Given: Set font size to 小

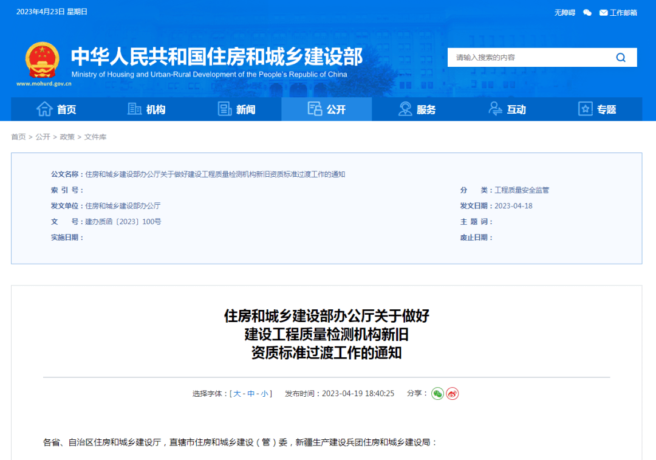Looking at the screenshot, I should point(265,394).
